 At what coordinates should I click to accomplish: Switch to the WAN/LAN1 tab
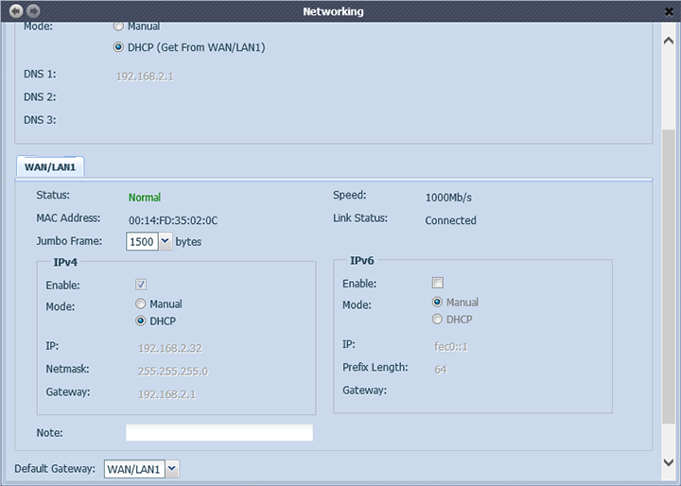click(50, 167)
